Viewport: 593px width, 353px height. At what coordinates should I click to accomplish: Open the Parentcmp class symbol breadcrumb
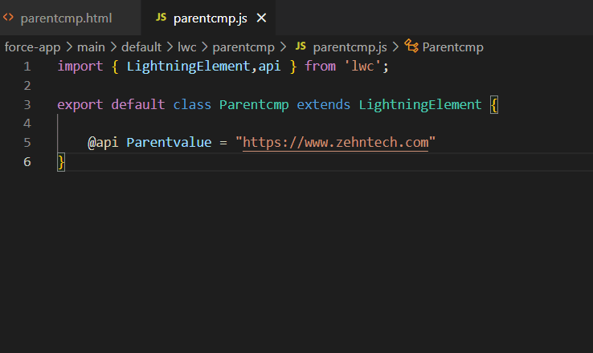coord(452,47)
